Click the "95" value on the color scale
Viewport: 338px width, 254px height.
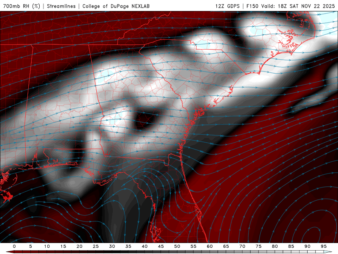[324, 246]
